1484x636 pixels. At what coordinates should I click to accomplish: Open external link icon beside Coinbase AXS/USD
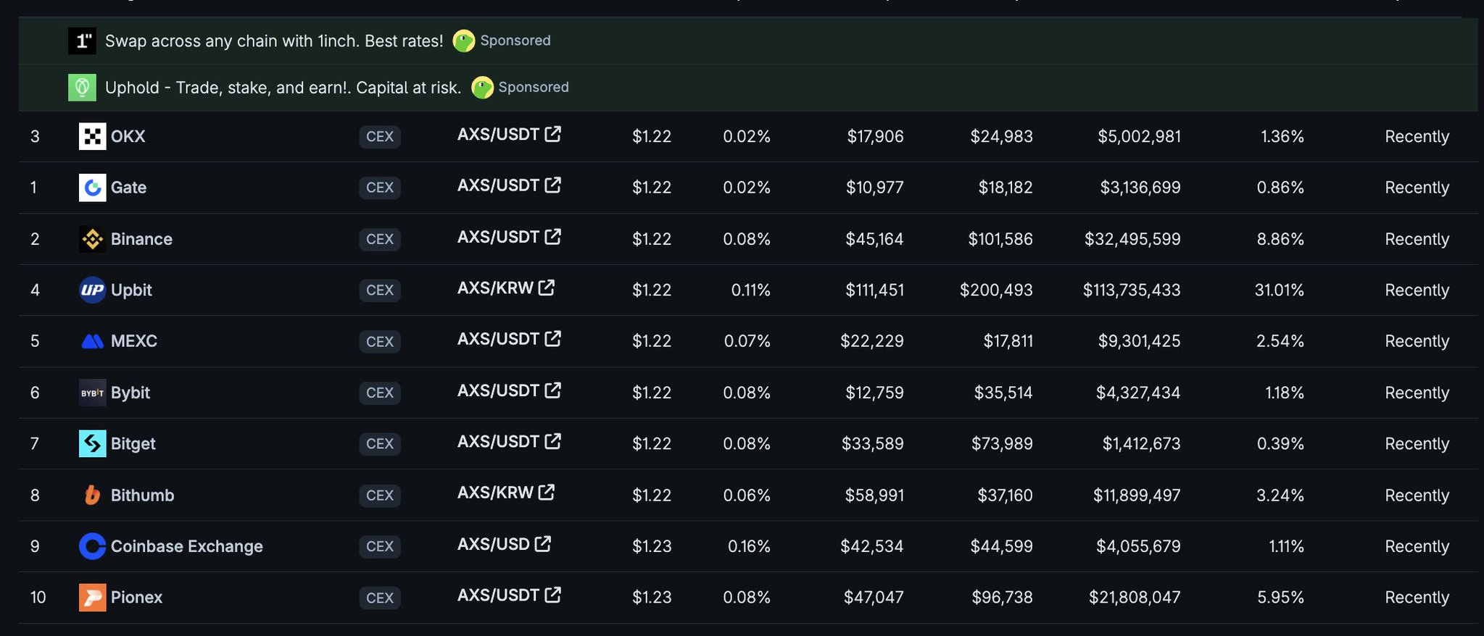pos(543,544)
